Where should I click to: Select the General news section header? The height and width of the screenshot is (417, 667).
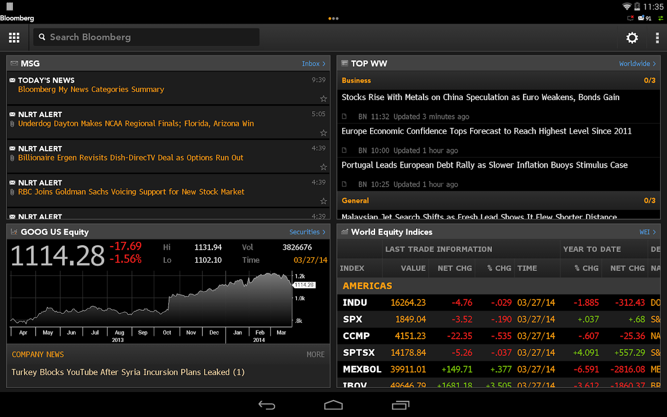355,201
